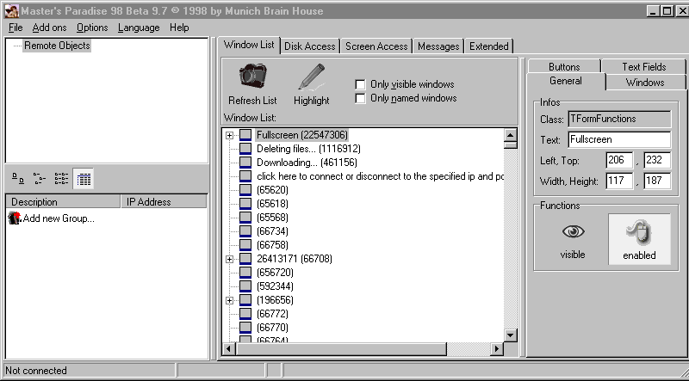Select the details view icon in the left panel

coord(84,179)
